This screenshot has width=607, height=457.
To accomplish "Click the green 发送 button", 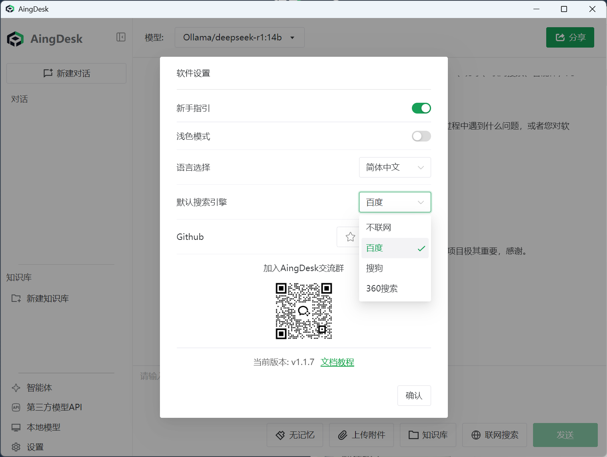I will click(x=565, y=435).
